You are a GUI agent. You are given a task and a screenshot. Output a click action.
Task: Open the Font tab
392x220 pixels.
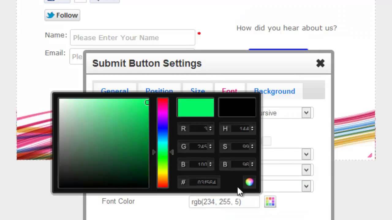click(x=229, y=91)
